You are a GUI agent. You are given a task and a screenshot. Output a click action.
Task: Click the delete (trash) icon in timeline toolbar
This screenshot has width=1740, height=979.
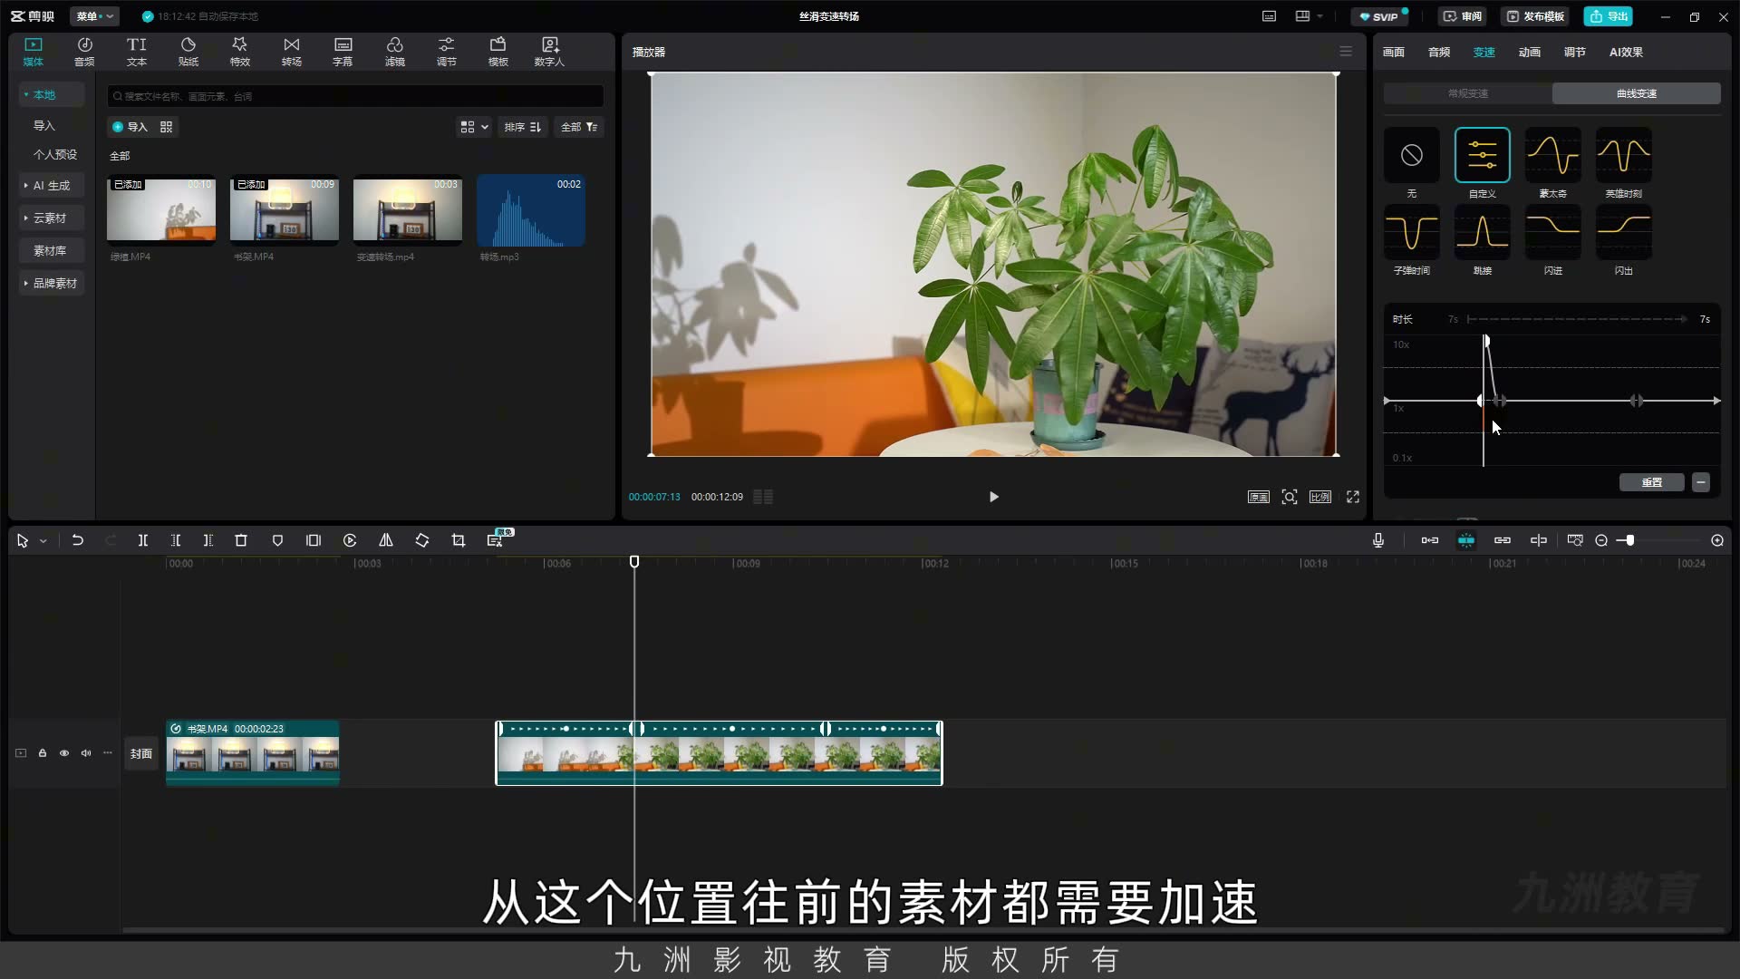(241, 540)
